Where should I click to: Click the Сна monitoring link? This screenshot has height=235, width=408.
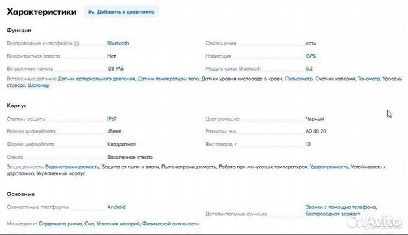coord(90,224)
